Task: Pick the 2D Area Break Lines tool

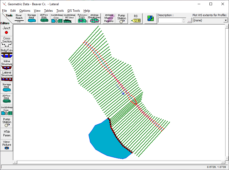Action: point(94,19)
